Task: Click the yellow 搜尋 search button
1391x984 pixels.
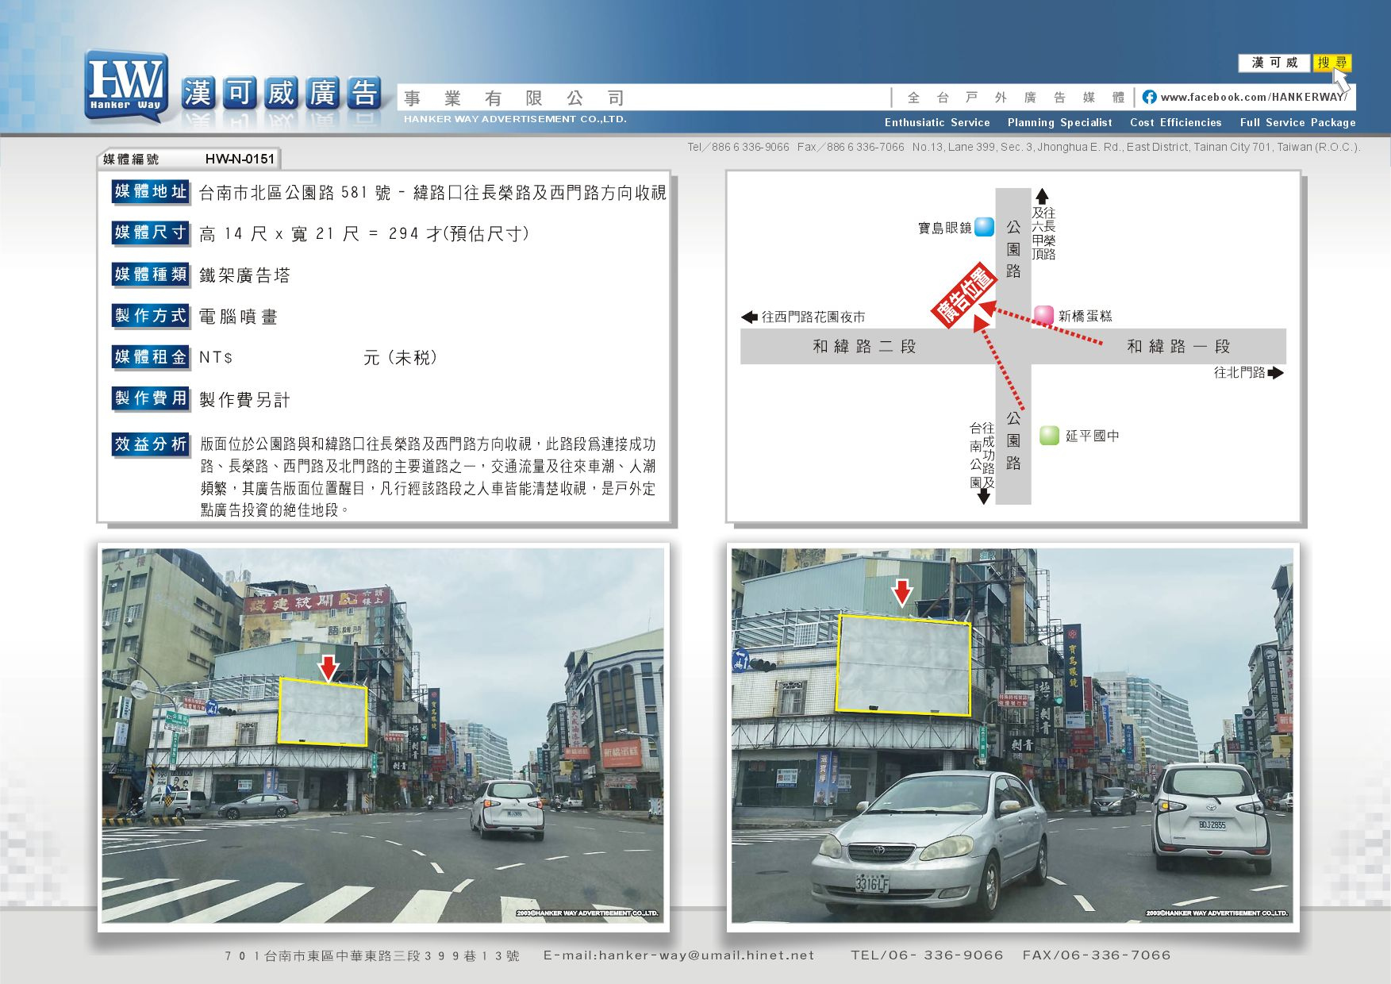Action: pos(1332,63)
